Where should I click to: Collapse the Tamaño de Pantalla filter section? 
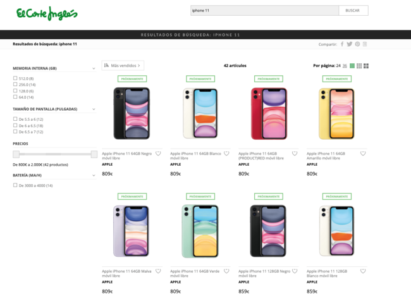coord(94,109)
